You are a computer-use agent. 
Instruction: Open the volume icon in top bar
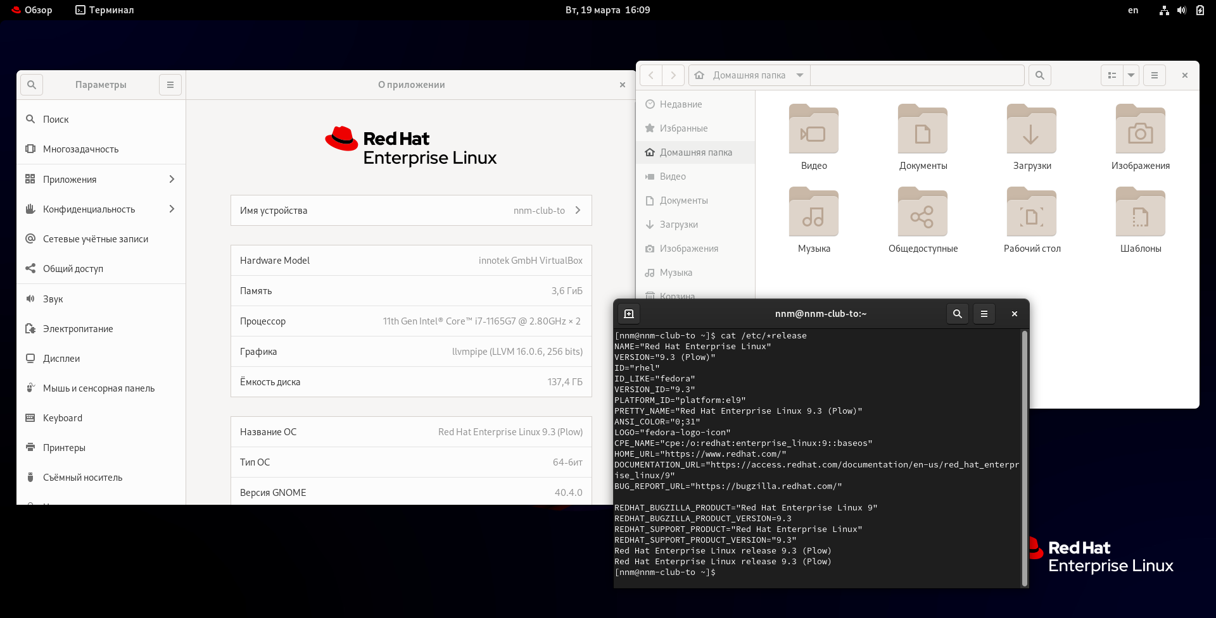point(1181,10)
